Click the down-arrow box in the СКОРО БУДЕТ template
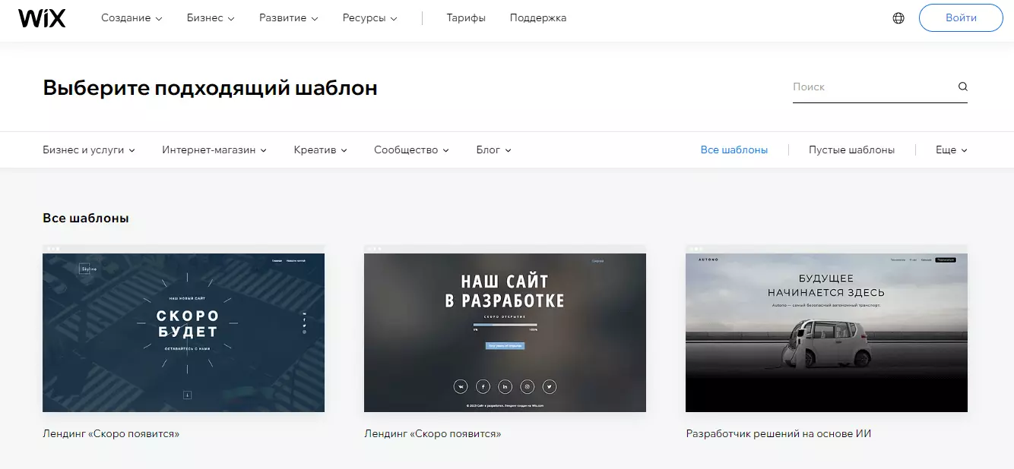This screenshot has height=469, width=1014. click(187, 395)
